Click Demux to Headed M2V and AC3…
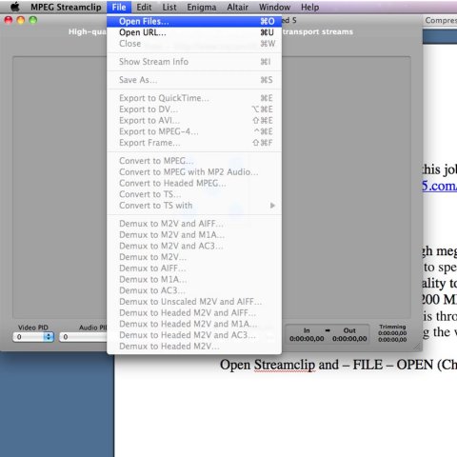The height and width of the screenshot is (457, 457). [x=194, y=335]
